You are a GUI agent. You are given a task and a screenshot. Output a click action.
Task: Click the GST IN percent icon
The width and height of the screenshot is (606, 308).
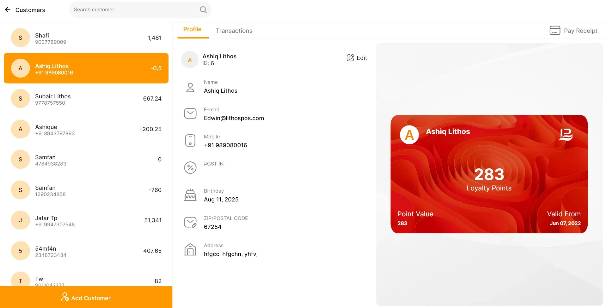(x=190, y=168)
